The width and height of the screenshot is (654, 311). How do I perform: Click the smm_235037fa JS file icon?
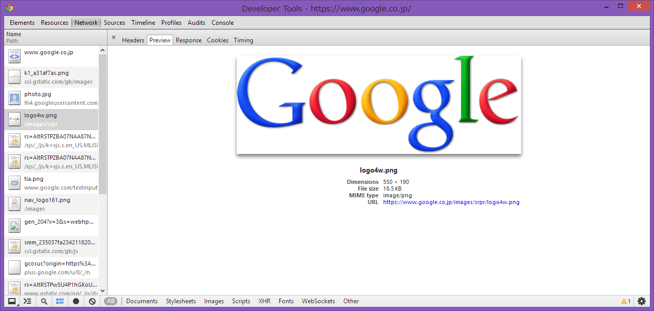14,246
